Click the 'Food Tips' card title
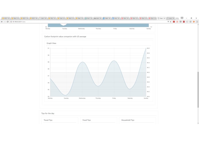The width and height of the screenshot is (199, 141). (86, 120)
